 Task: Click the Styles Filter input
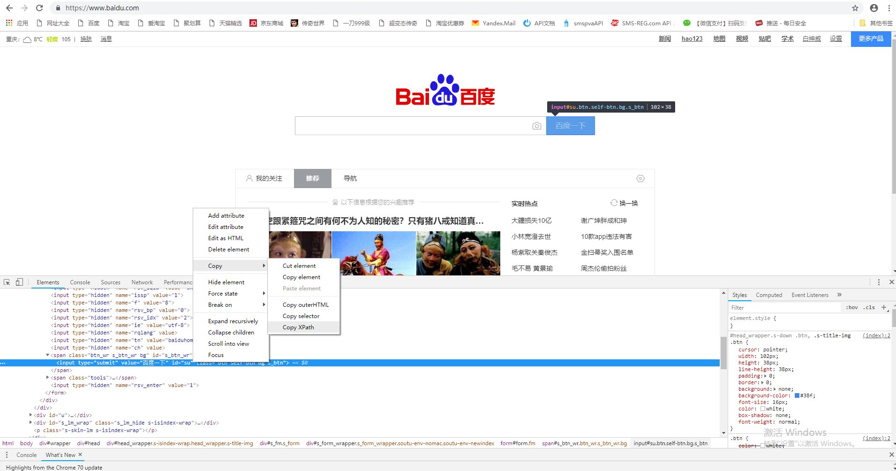click(x=785, y=307)
